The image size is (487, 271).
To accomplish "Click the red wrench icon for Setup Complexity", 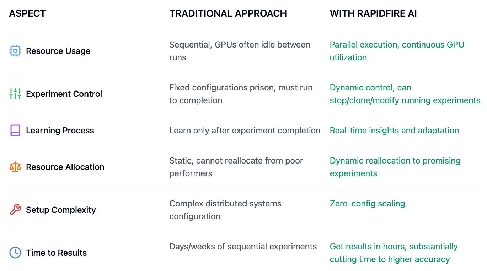I will click(x=15, y=210).
